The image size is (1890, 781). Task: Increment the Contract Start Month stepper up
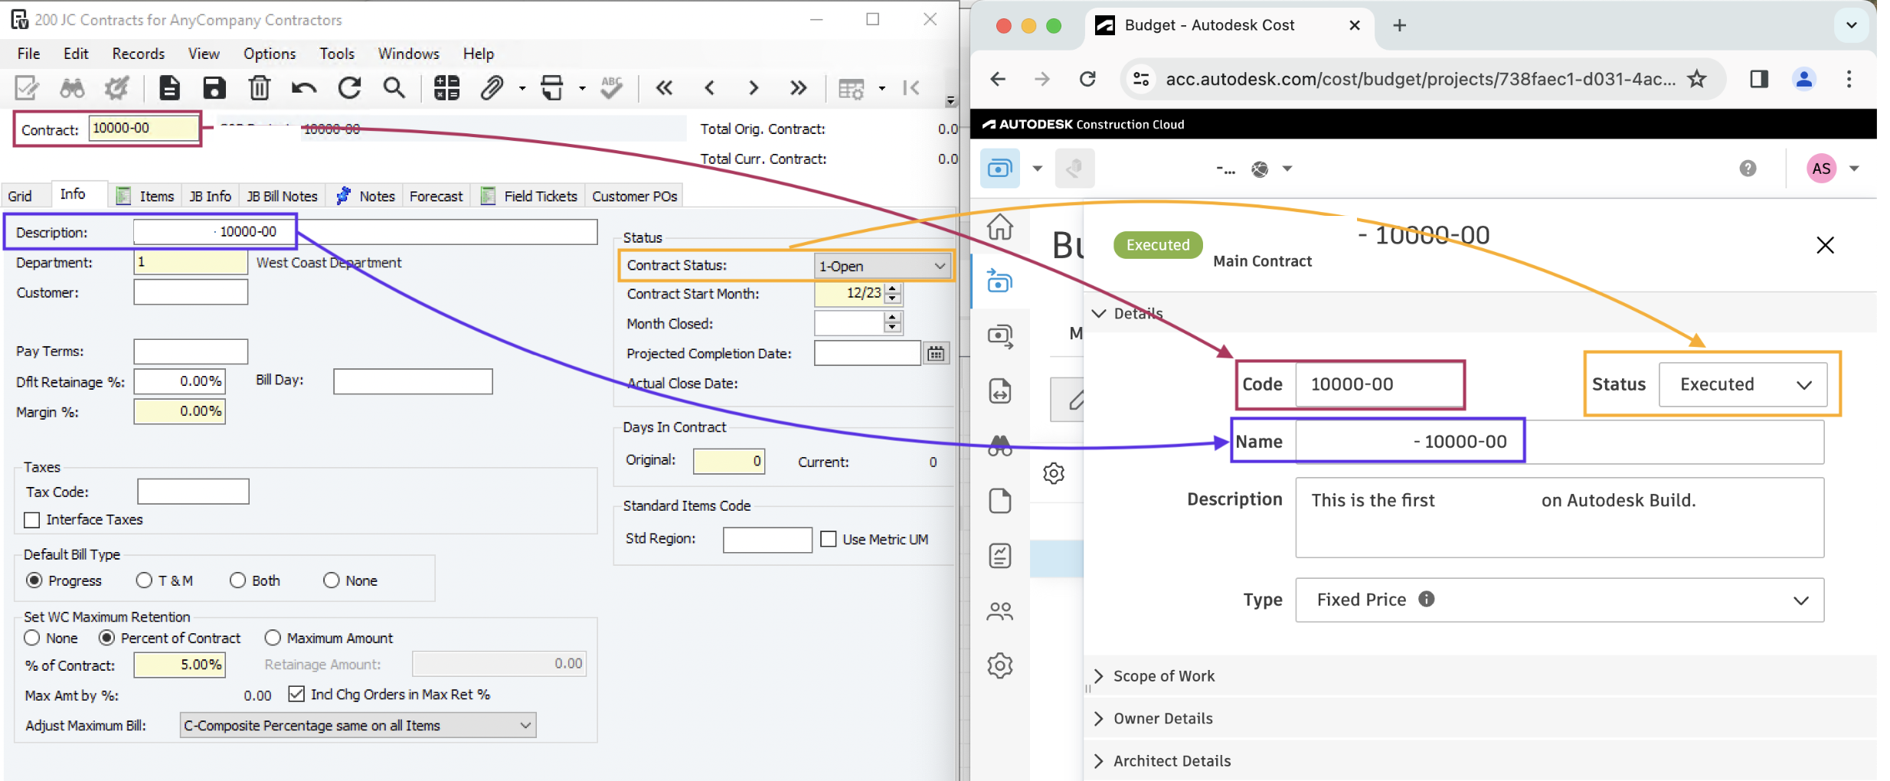(x=893, y=289)
